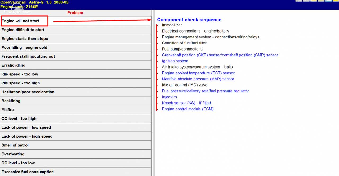339x176 pixels.
Task: Open Engine coolant temperature (ECT) sensor link
Action: [198, 73]
